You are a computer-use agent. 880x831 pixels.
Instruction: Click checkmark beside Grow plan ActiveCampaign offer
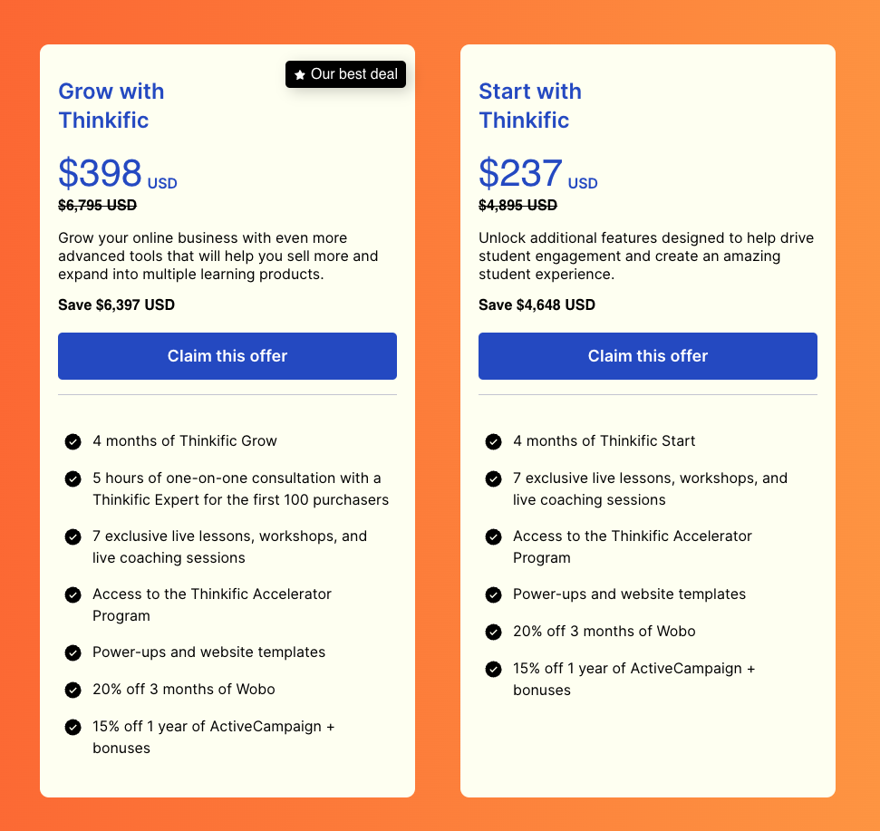click(73, 727)
